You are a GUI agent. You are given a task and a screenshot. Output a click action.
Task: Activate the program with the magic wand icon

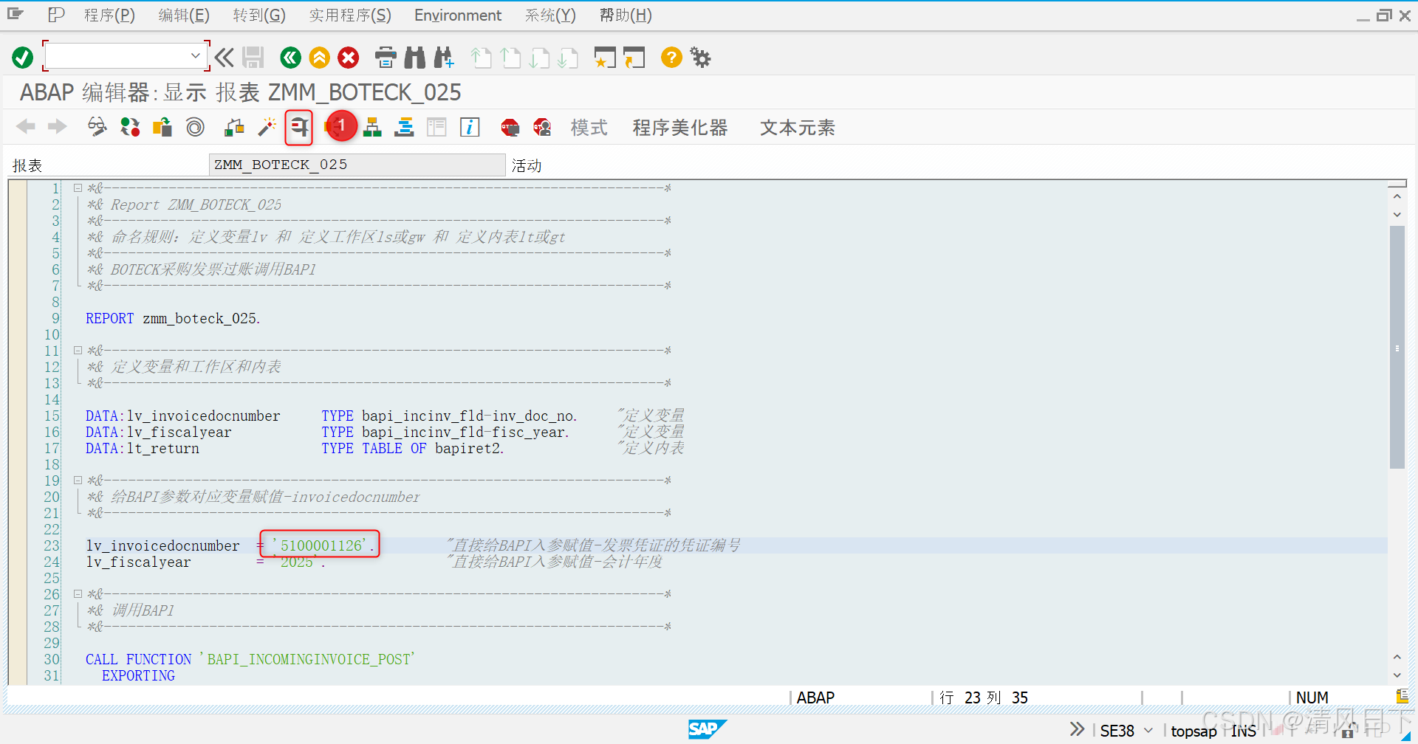[266, 127]
